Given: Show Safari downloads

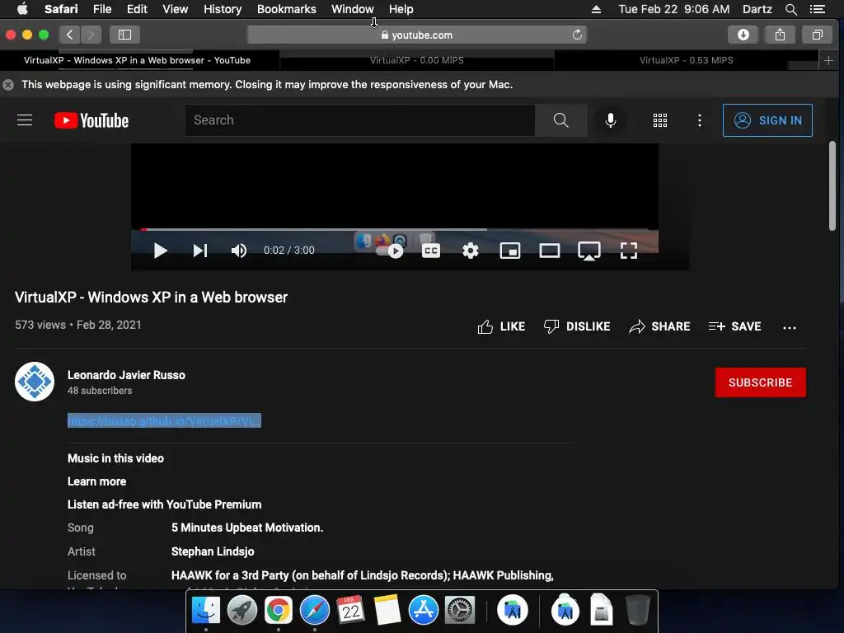Looking at the screenshot, I should pos(743,35).
